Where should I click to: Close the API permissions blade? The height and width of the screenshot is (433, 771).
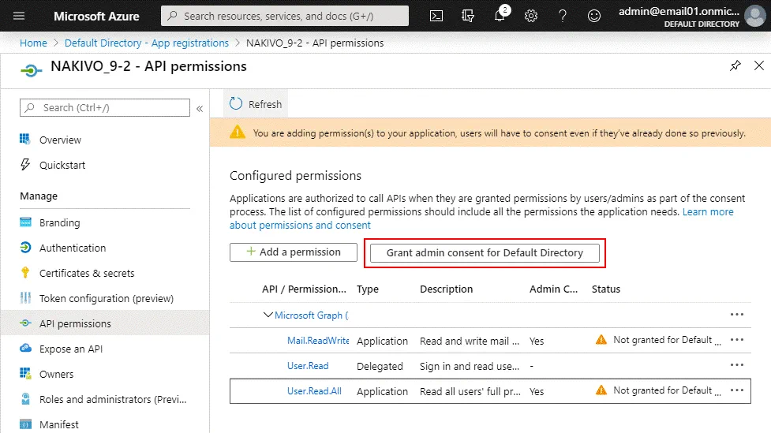[x=759, y=65]
